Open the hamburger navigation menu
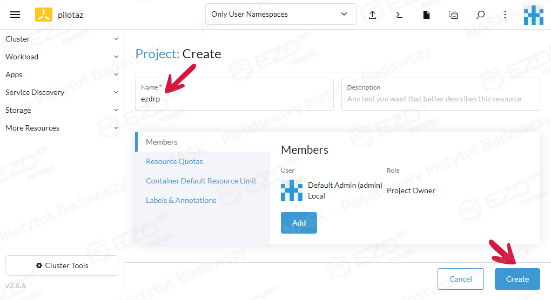The height and width of the screenshot is (300, 551). click(15, 15)
